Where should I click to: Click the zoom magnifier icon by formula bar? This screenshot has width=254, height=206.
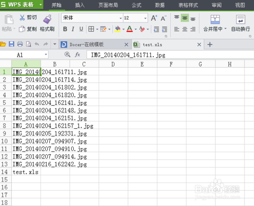[67, 54]
